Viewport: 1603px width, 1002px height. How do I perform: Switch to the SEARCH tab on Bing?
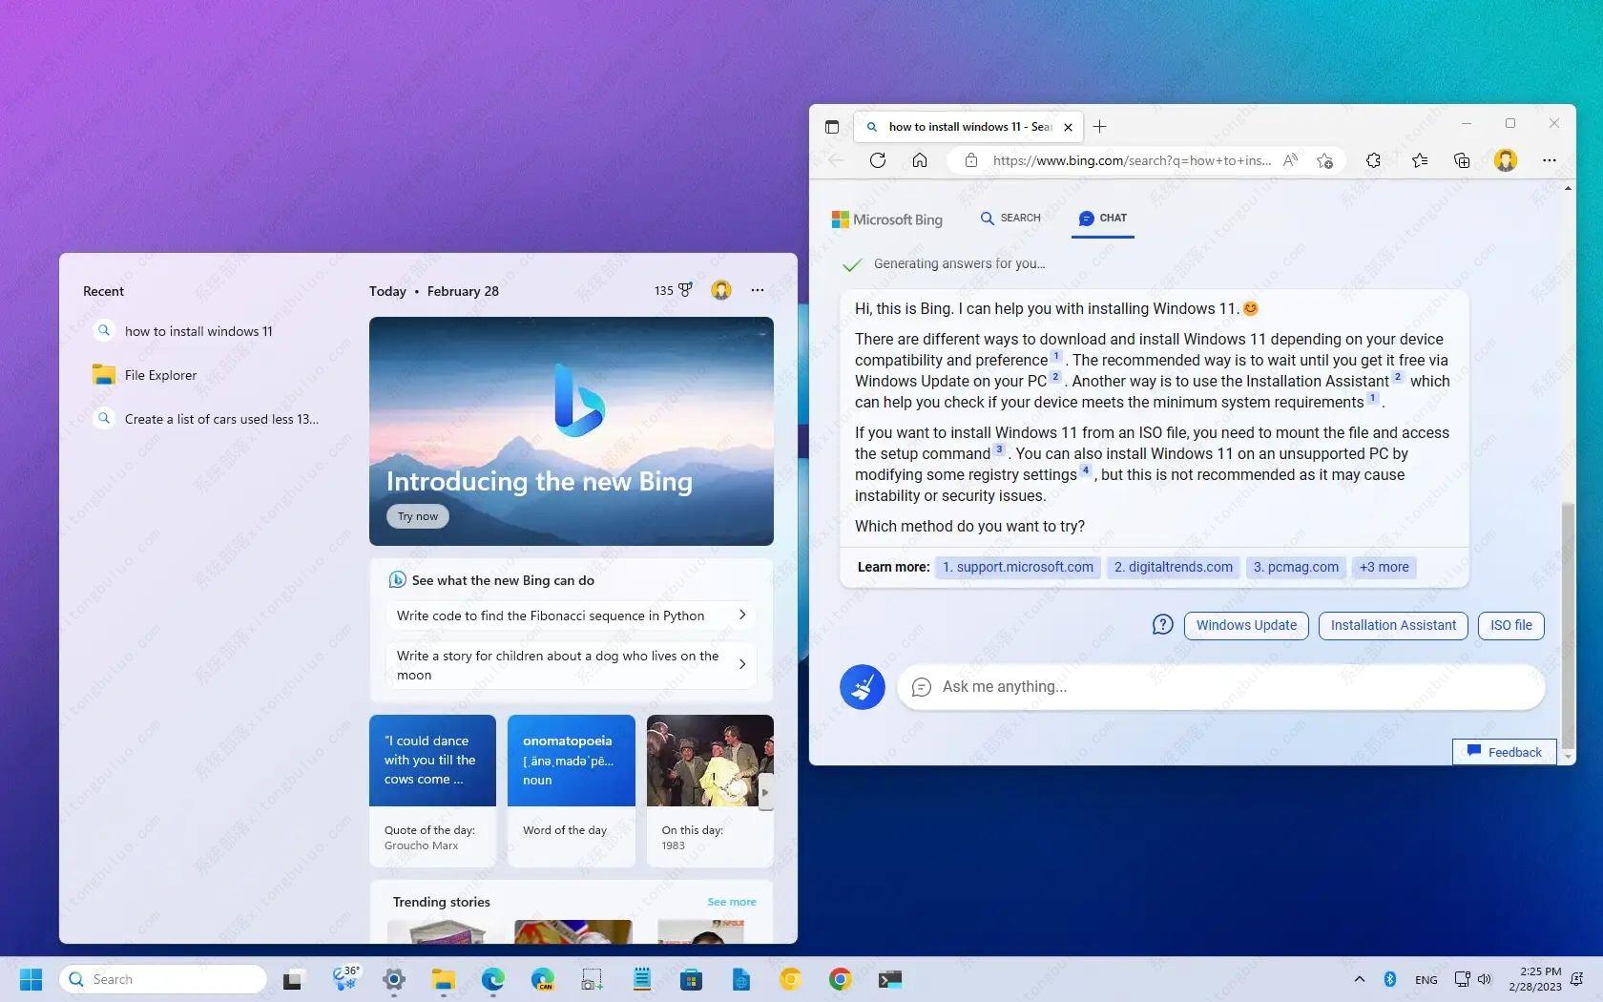click(x=1010, y=218)
